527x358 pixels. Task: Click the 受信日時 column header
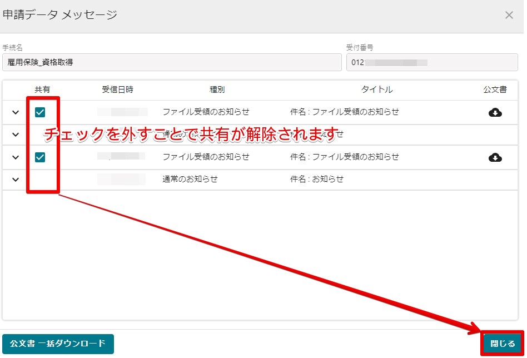(x=118, y=89)
